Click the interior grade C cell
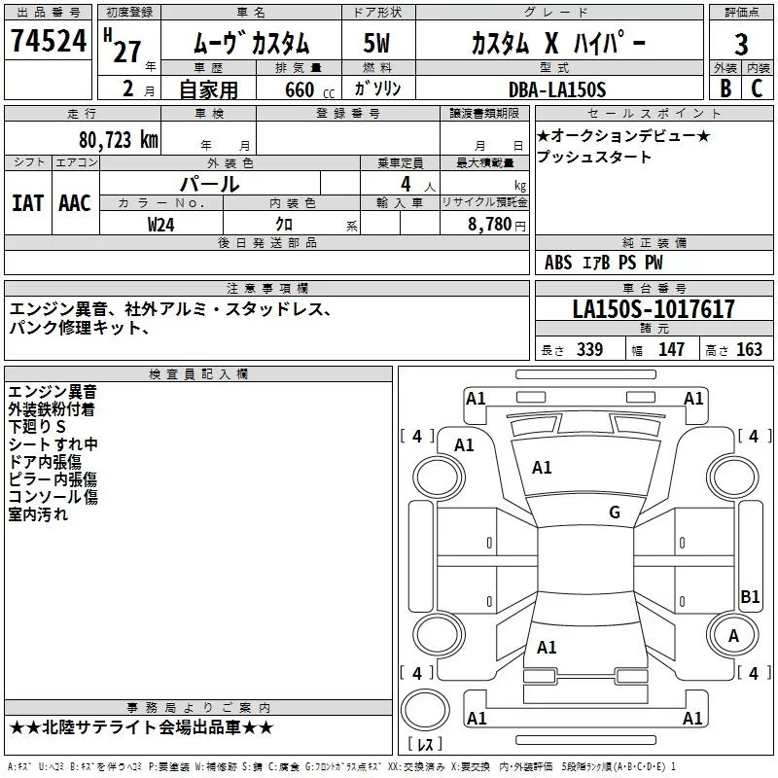 click(757, 88)
